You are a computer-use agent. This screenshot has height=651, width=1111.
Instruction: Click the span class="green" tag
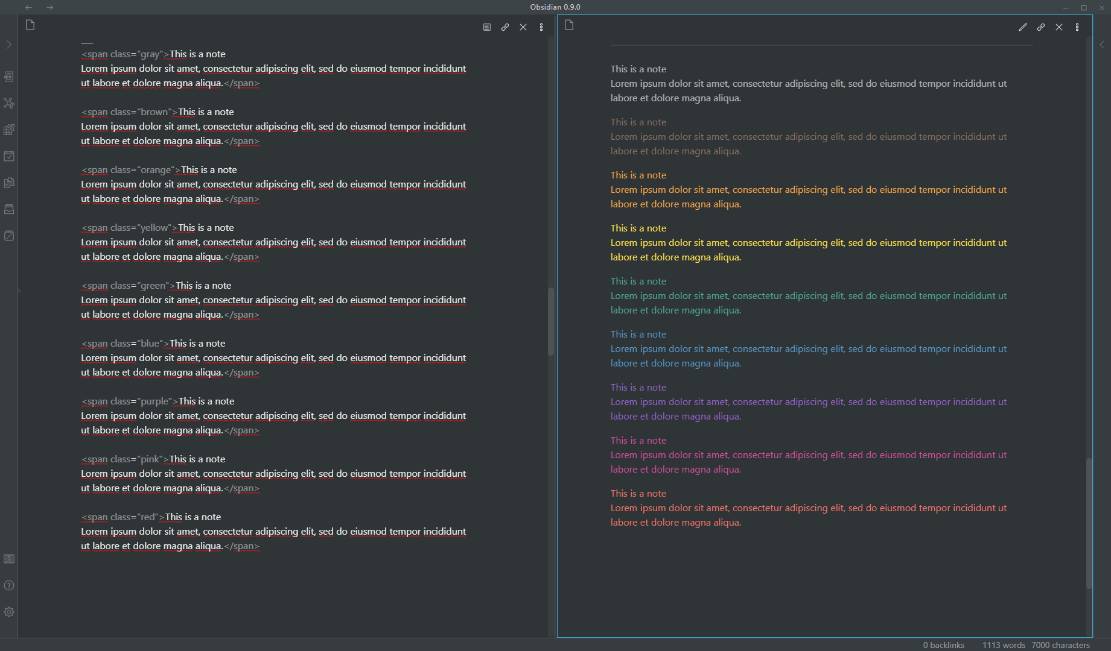[129, 286]
